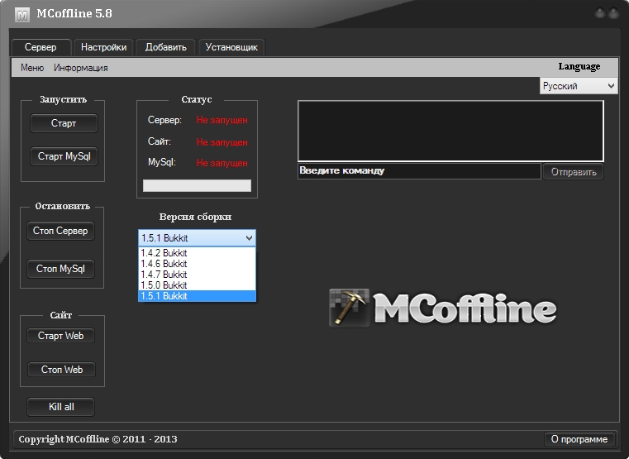
Task: Click the MCoffline pickaxe logo icon
Action: coord(349,308)
